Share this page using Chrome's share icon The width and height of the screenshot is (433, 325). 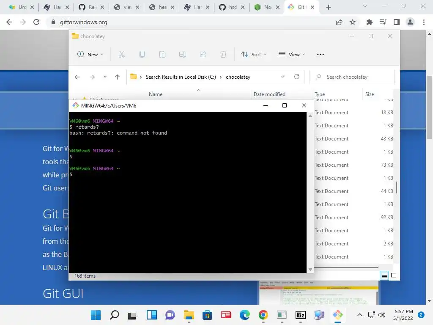(339, 22)
